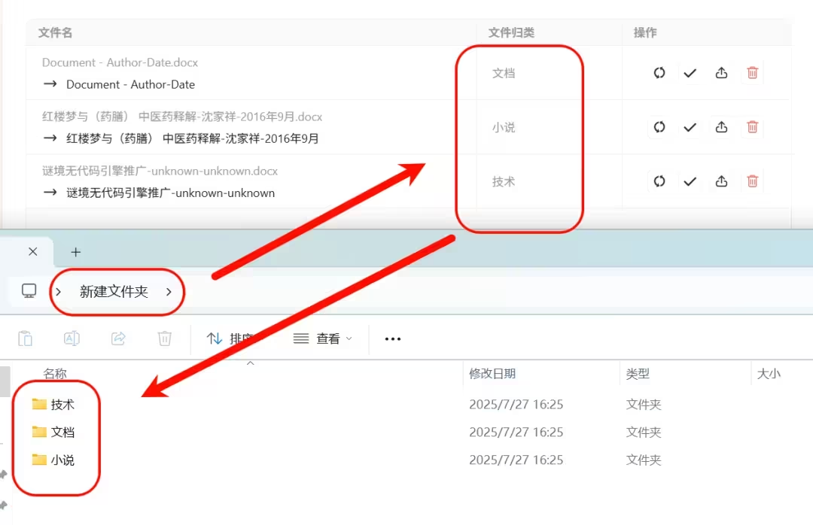Open the three-dots more options menu
Screen dimensions: 813x525
click(x=392, y=339)
